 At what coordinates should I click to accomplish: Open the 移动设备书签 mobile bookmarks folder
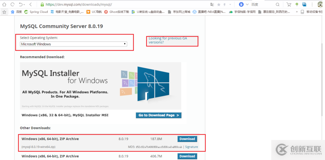click(312, 12)
